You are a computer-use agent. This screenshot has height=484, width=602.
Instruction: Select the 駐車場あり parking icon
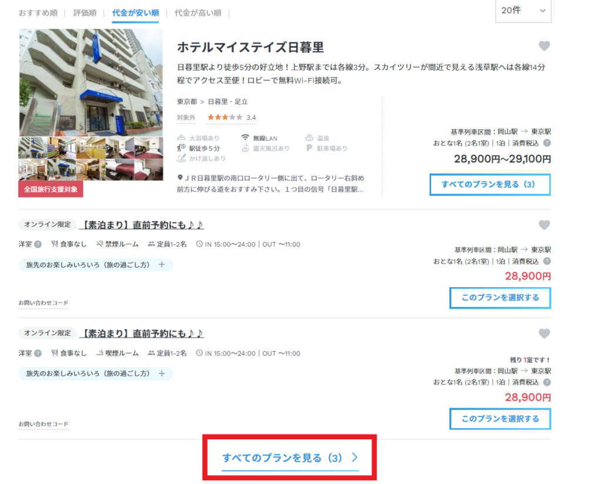click(309, 149)
